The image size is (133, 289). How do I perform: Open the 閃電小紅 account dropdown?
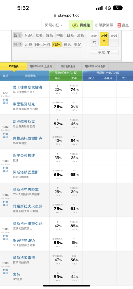54,25
